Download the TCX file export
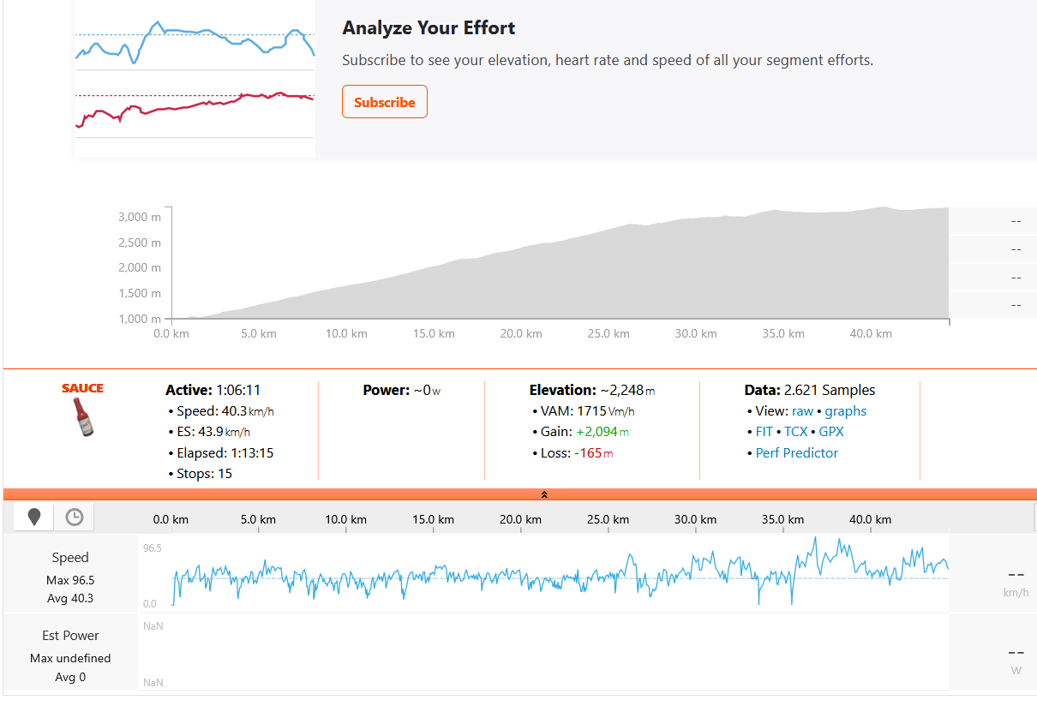This screenshot has width=1037, height=706. [795, 432]
